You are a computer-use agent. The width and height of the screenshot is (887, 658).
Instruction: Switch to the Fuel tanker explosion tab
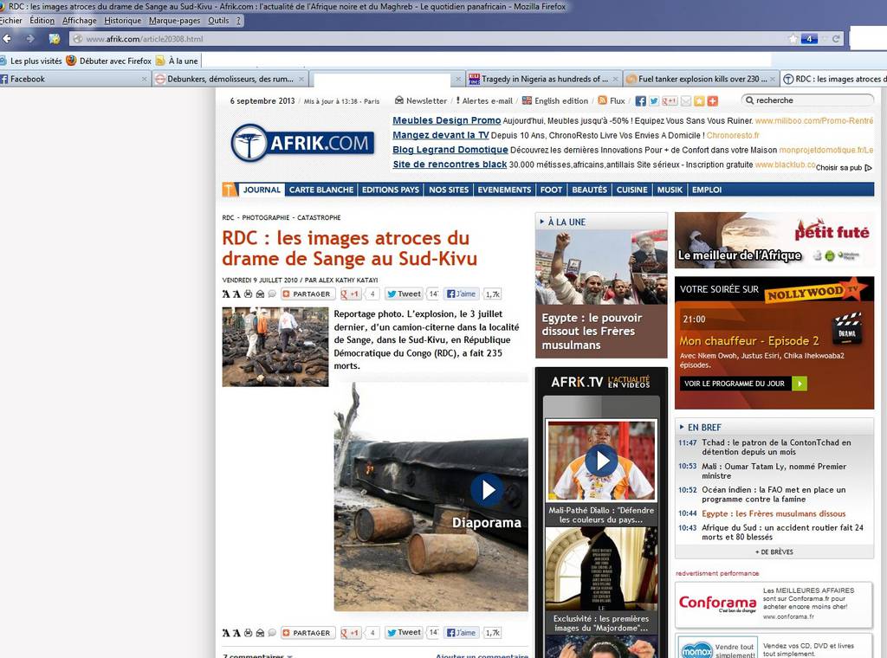tap(702, 79)
